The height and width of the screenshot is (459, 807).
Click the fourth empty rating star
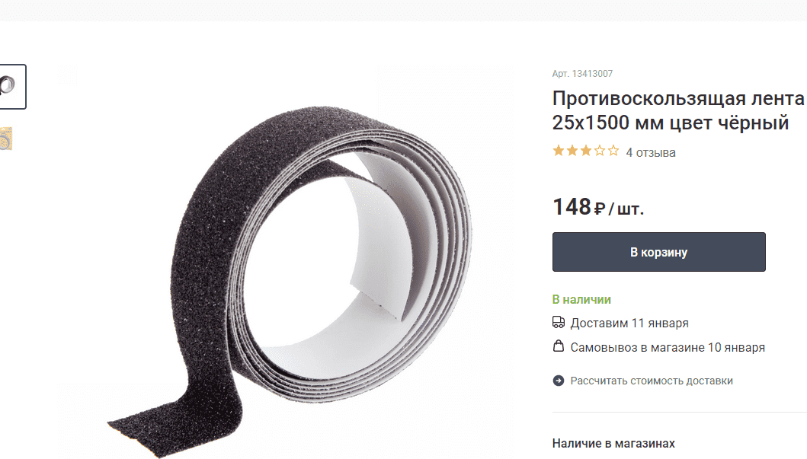600,151
